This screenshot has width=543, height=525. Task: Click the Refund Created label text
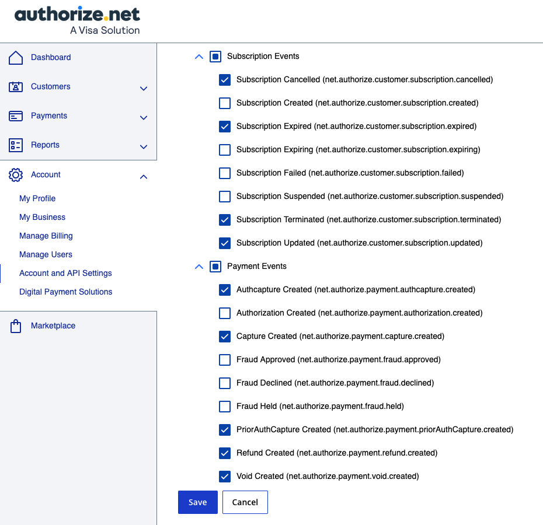(337, 453)
